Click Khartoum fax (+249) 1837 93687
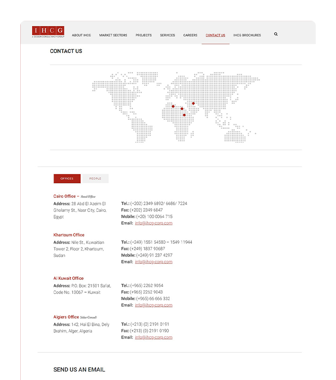This screenshot has width=336, height=380. [x=147, y=249]
